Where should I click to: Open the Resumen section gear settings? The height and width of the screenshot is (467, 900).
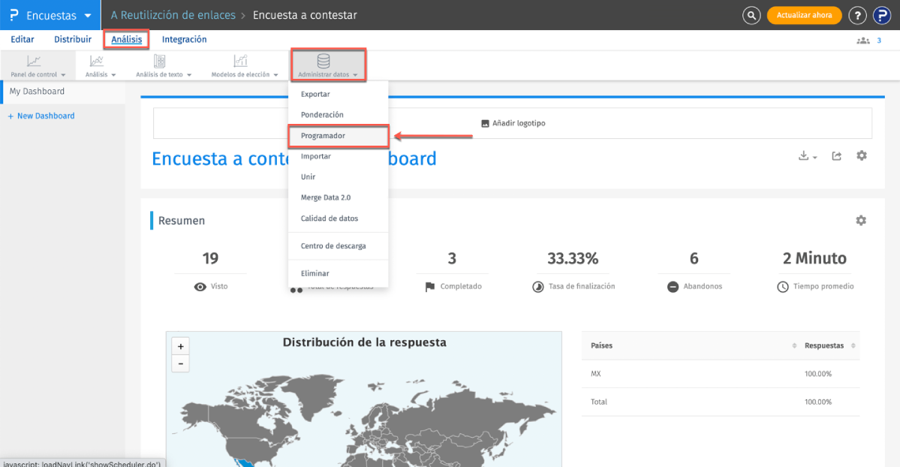pyautogui.click(x=860, y=221)
